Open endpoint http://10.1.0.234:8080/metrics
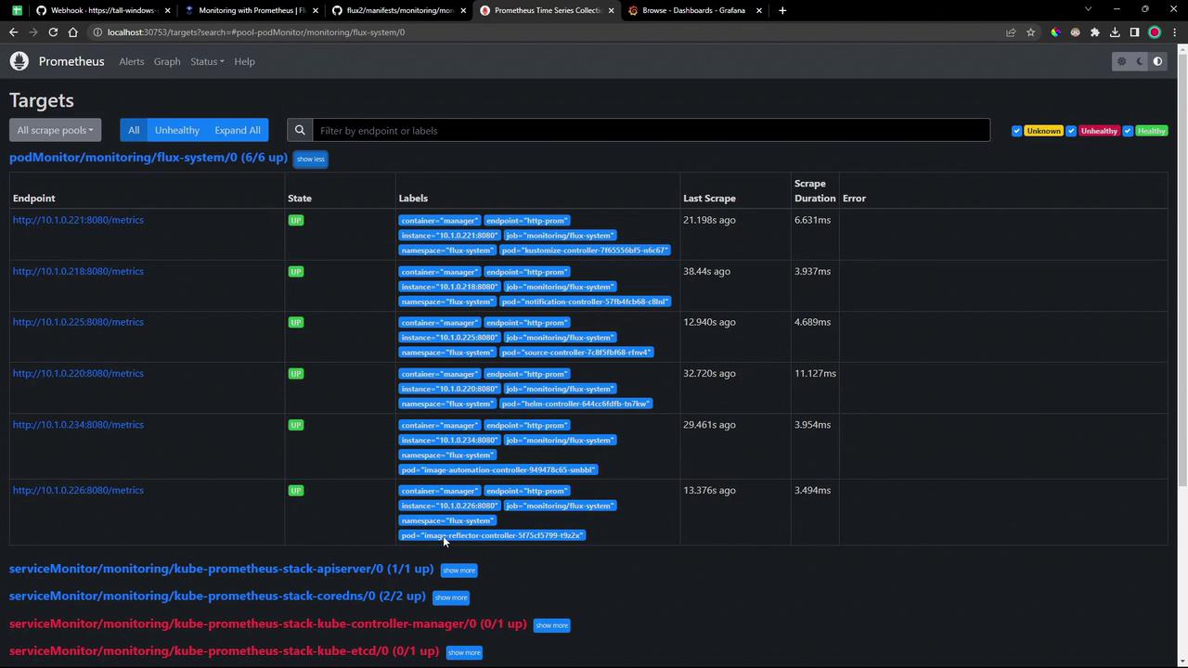This screenshot has height=668, width=1188. pyautogui.click(x=78, y=424)
